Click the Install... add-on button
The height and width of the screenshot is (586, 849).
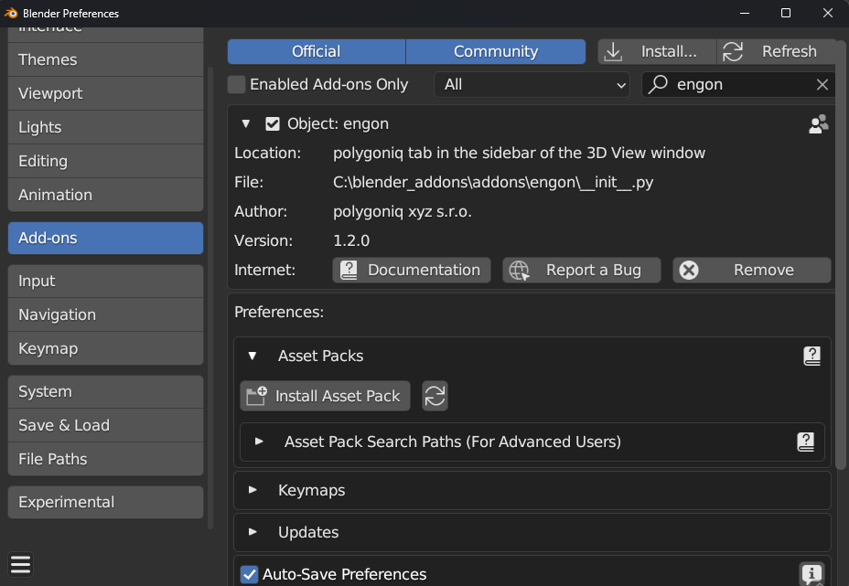pos(657,51)
